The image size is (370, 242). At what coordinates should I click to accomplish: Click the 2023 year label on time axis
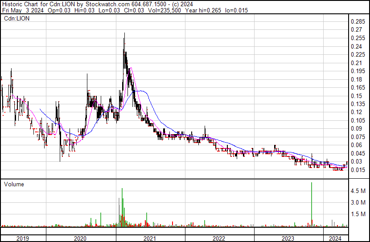288,238
